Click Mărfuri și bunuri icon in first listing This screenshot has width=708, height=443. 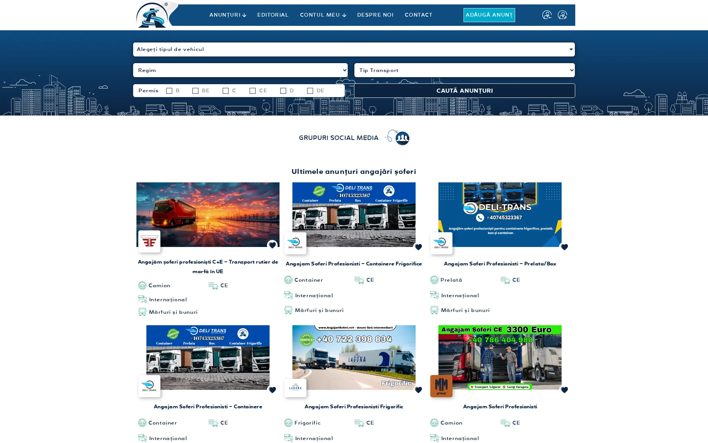[142, 312]
